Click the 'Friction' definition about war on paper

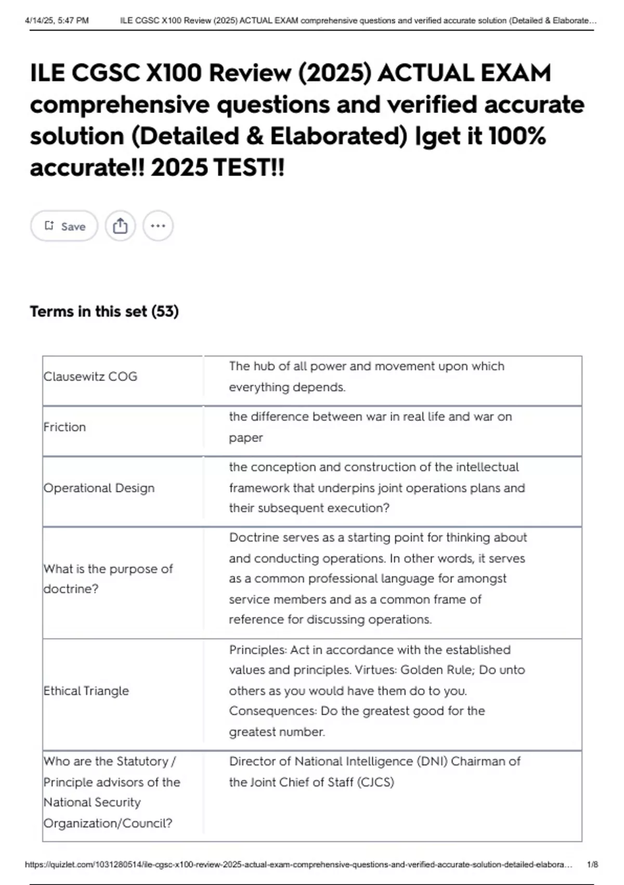pos(369,427)
